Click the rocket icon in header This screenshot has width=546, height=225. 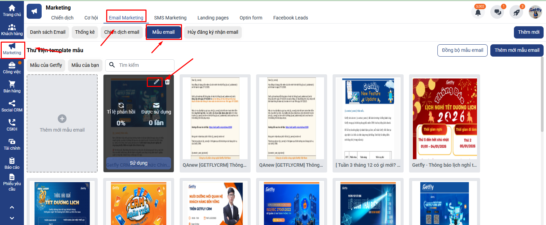(516, 13)
